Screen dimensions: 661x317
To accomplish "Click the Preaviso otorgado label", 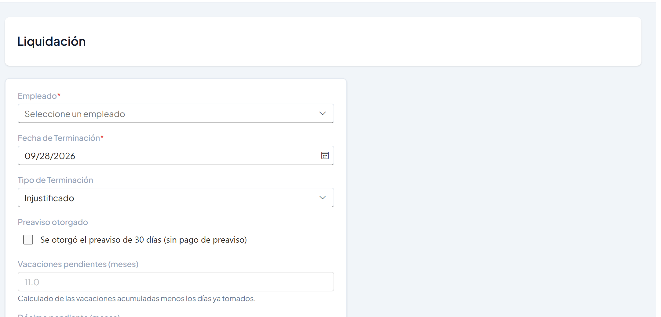I will 53,222.
